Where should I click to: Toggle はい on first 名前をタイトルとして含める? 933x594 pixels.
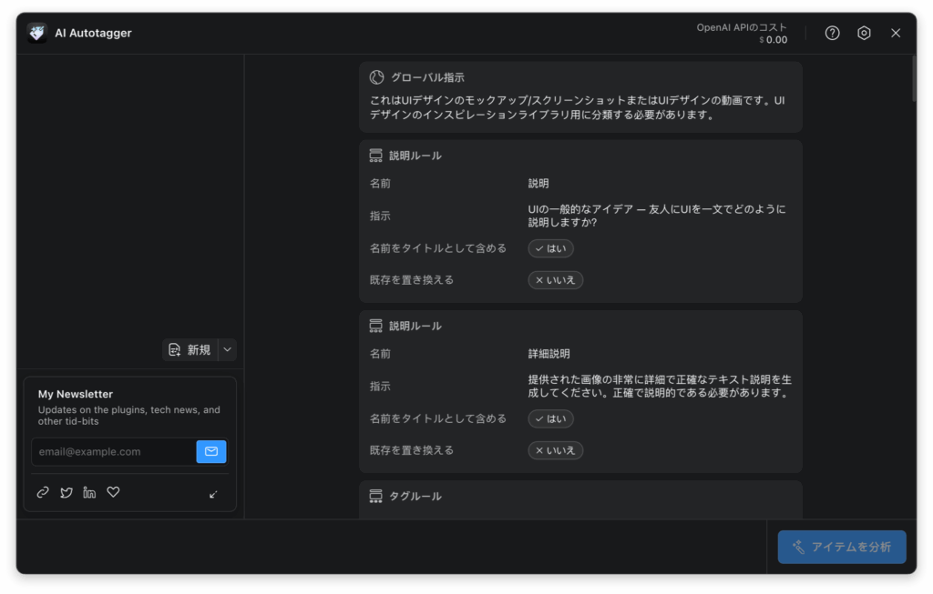tap(550, 248)
